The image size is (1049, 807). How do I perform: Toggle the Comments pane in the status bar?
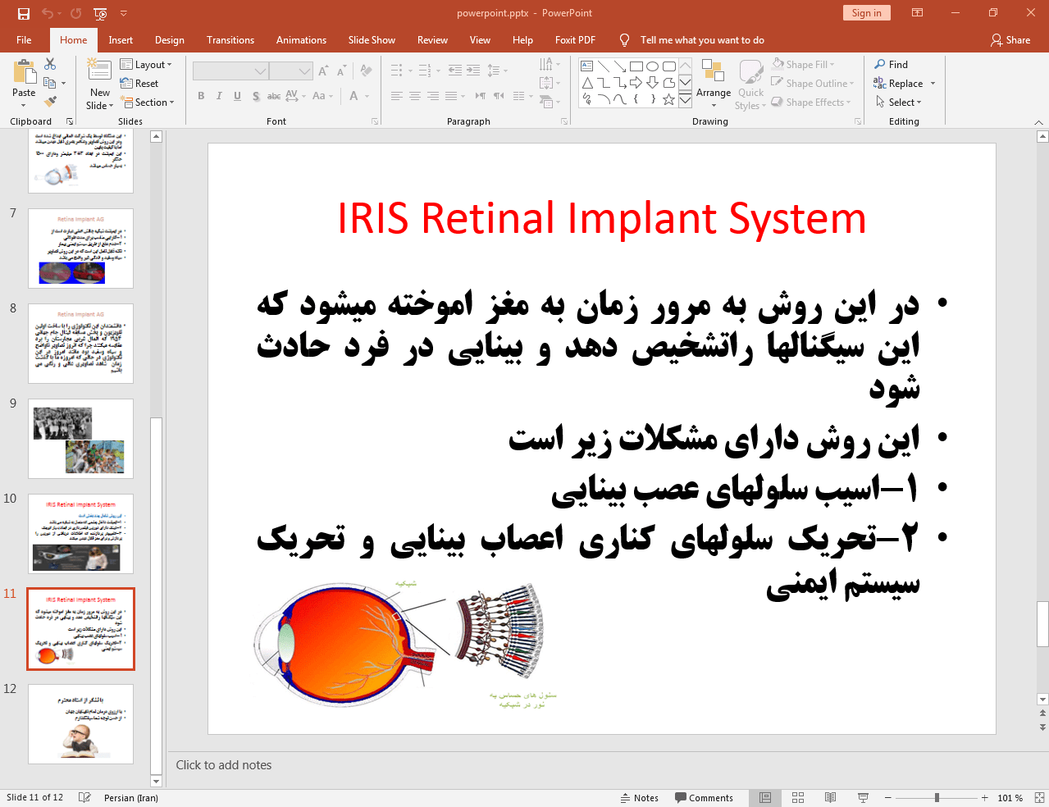(704, 798)
